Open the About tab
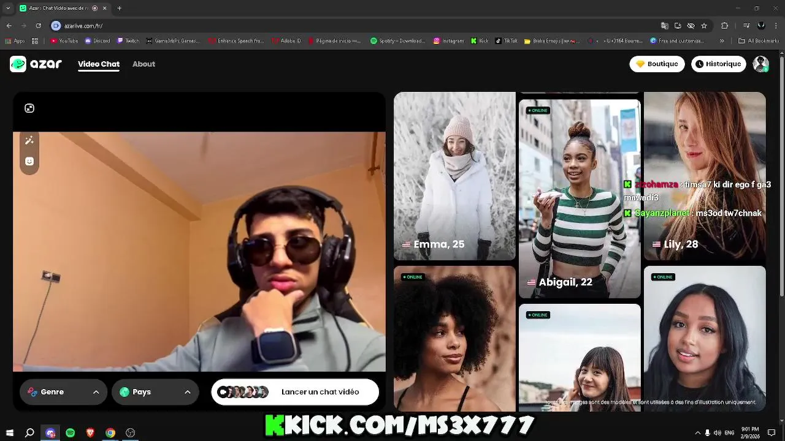785x441 pixels. point(144,64)
